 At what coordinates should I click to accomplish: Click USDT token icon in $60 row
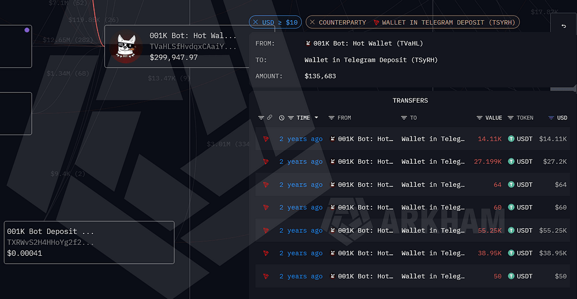pos(511,207)
